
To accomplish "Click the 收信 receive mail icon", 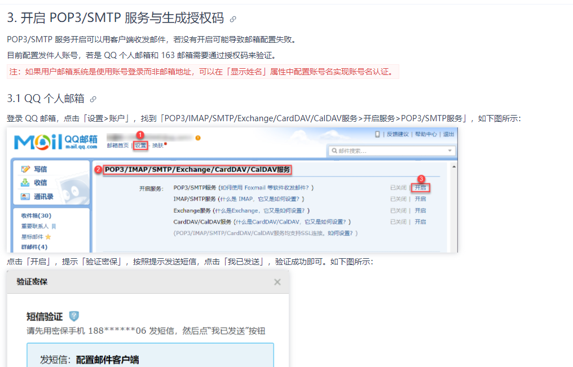I will click(25, 183).
